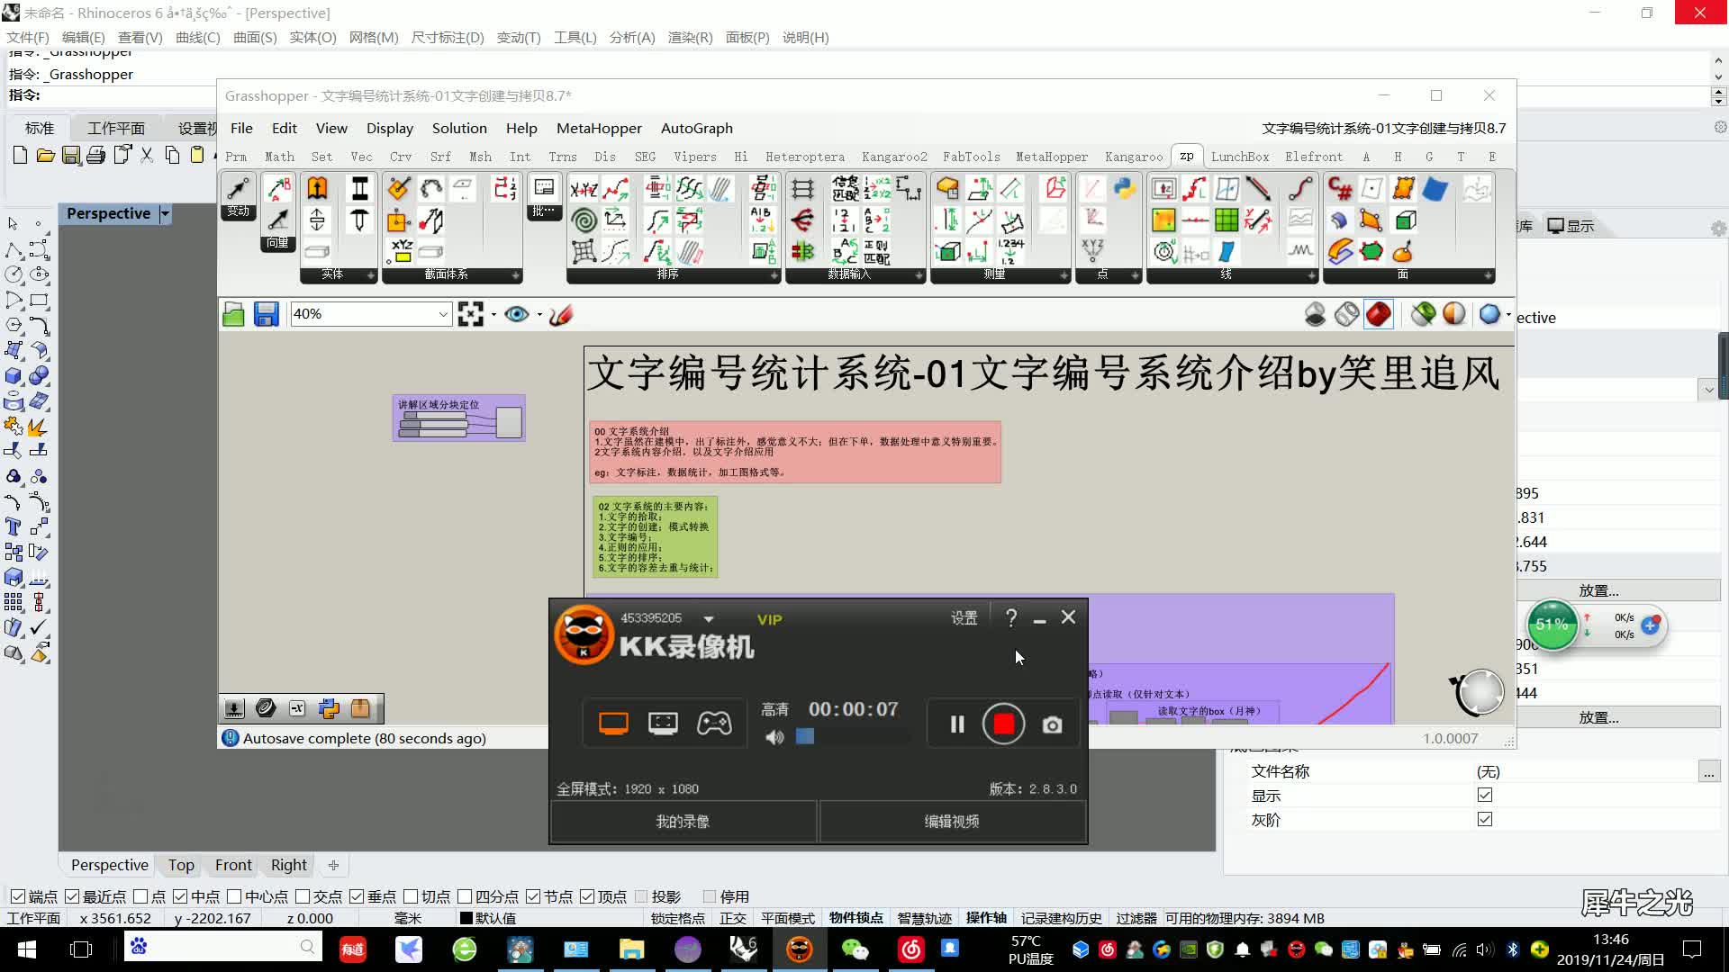Select the red shaded preview mode icon
Screen dimensions: 1729x972
click(1379, 314)
